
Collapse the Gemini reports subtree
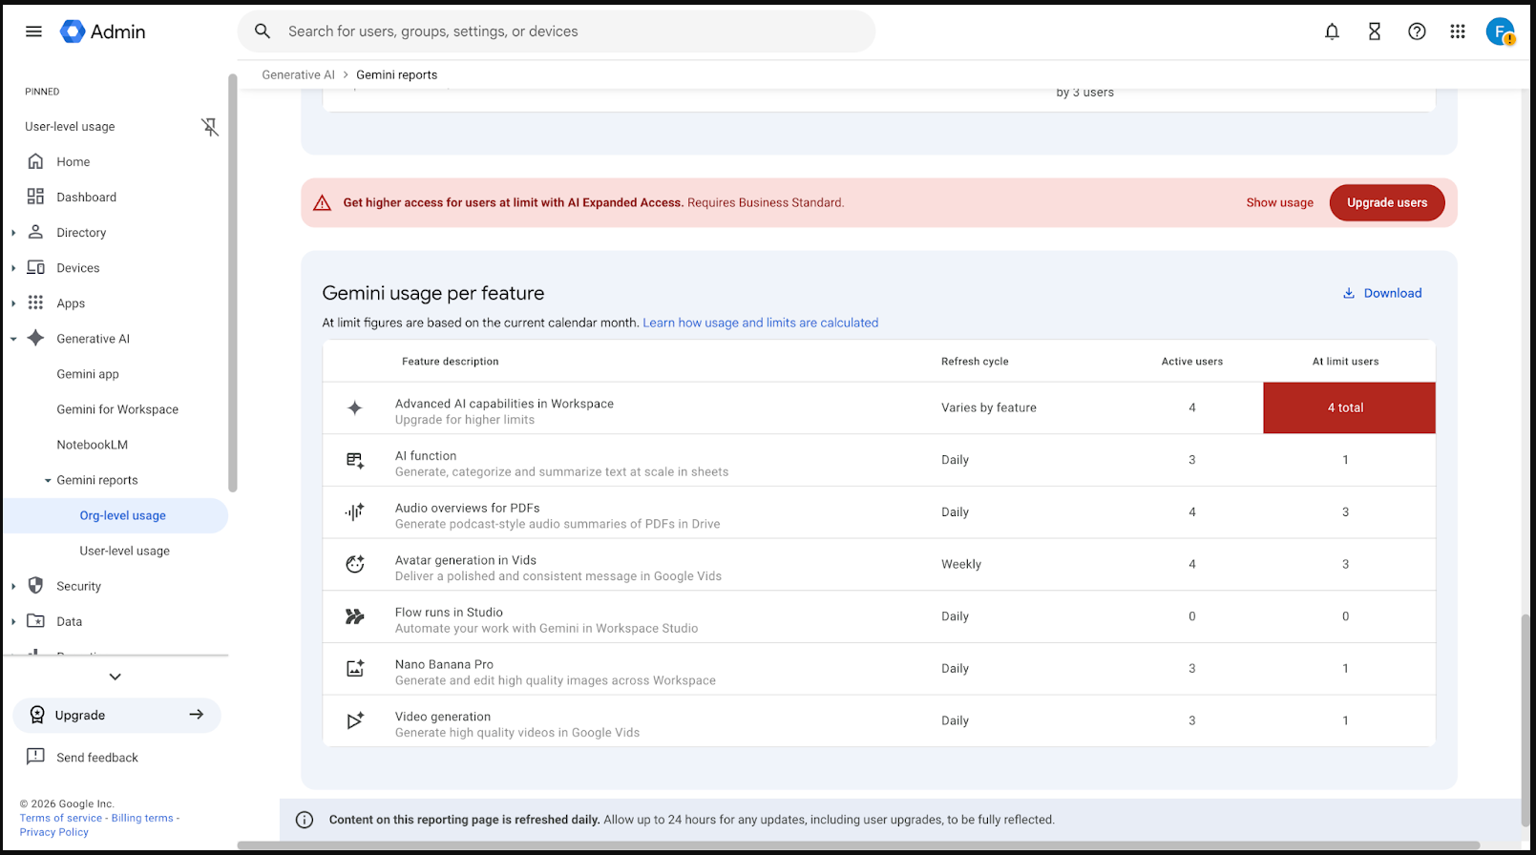(48, 481)
